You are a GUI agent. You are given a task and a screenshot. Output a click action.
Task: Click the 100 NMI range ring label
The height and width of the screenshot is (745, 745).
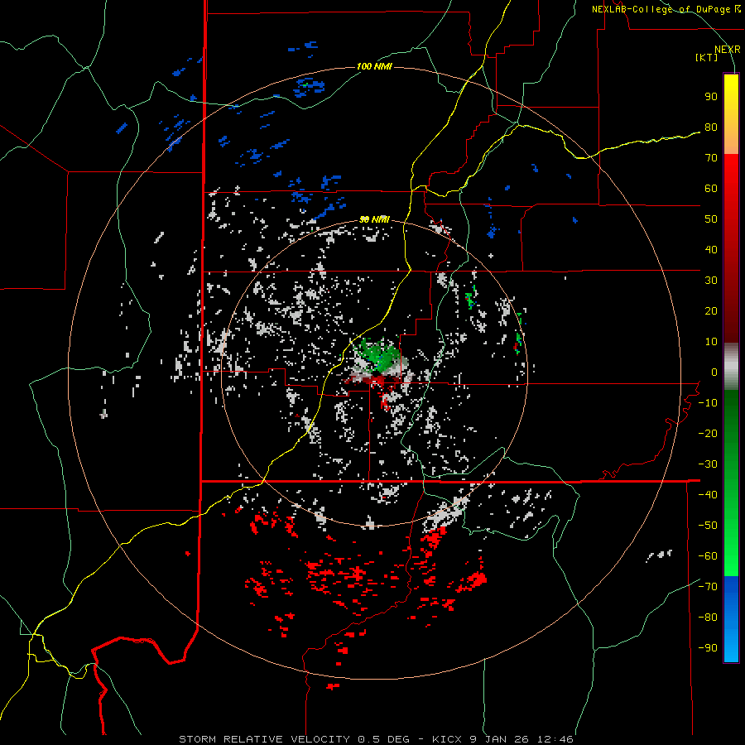coord(374,66)
